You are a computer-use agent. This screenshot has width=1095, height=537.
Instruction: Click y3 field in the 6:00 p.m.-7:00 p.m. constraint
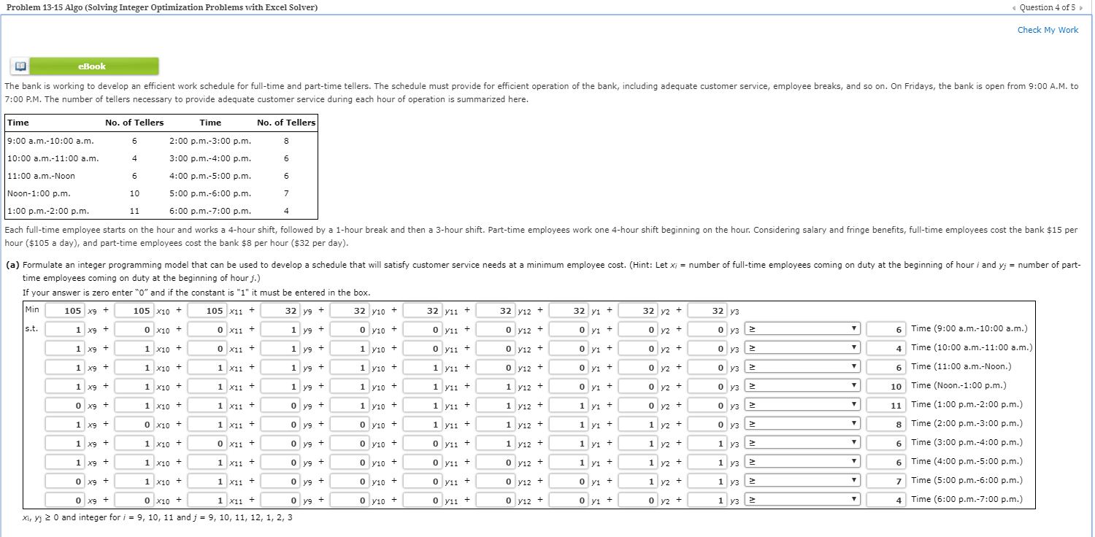click(707, 500)
